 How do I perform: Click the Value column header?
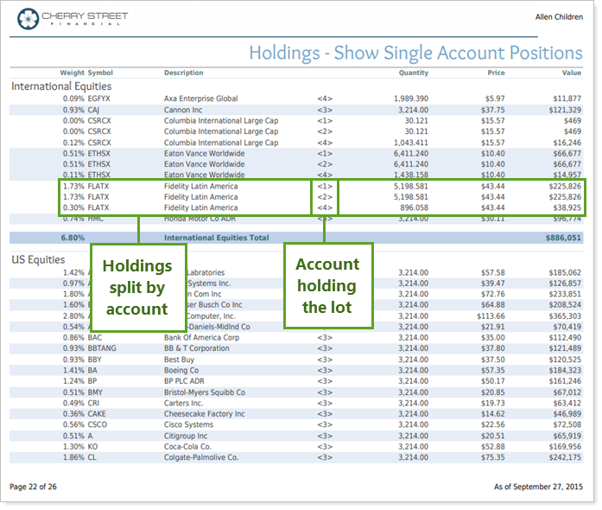(572, 73)
